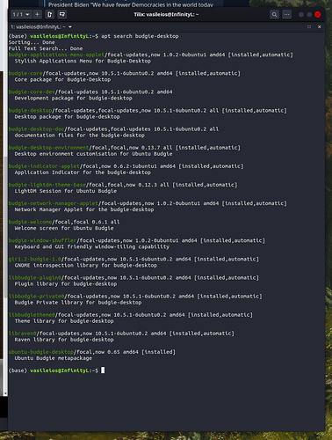The height and width of the screenshot is (440, 332).
Task: Click the 'Full Text Search... Done' line
Action: (46, 48)
